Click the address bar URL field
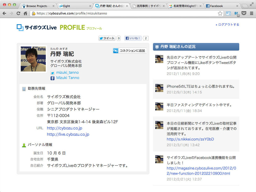Screen dimensions: 256x192 point(124,13)
